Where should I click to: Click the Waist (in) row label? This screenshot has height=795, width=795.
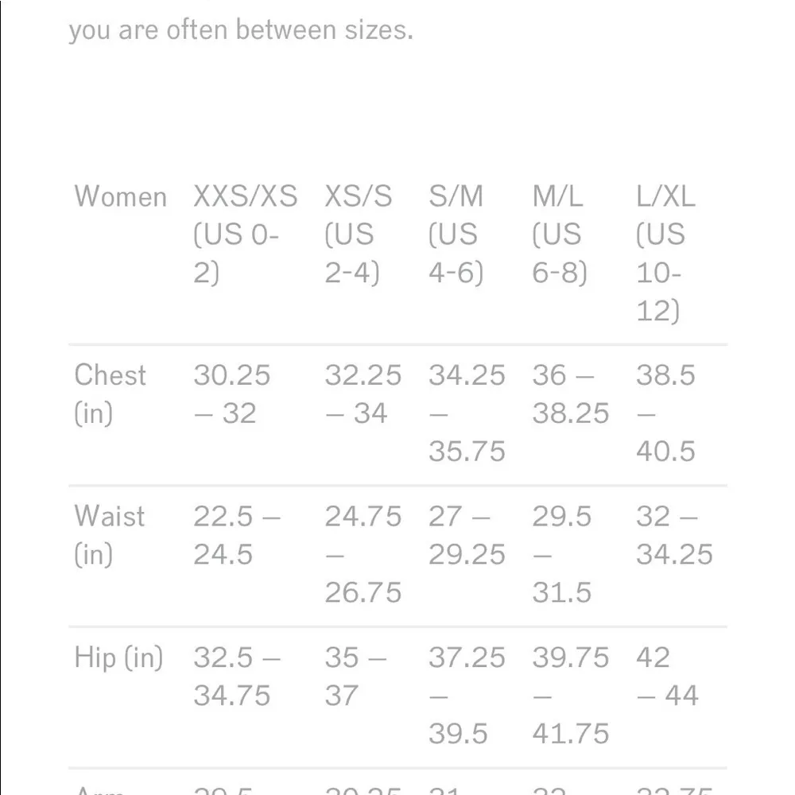point(110,535)
